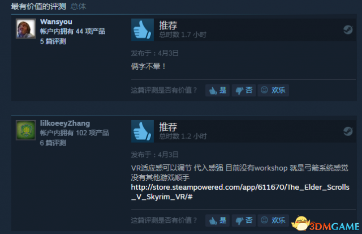
Task: Vote 否 (no) on Wansyou's review
Action: tap(244, 90)
